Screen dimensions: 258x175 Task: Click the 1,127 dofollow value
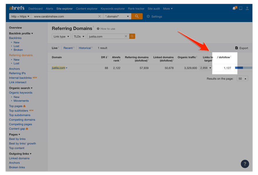[227, 68]
